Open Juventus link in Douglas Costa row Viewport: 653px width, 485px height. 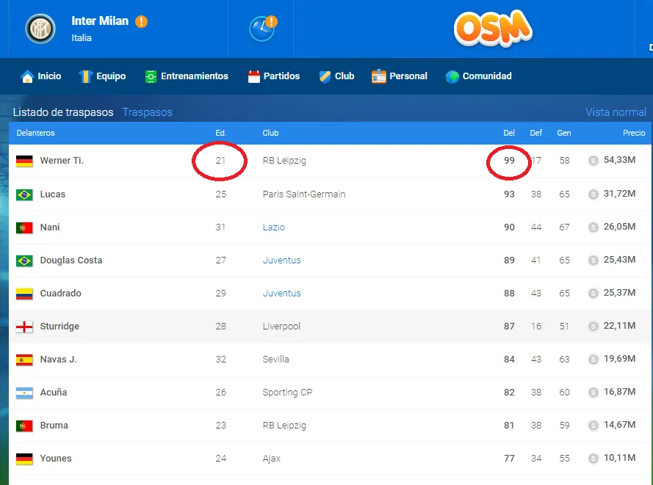pos(281,260)
